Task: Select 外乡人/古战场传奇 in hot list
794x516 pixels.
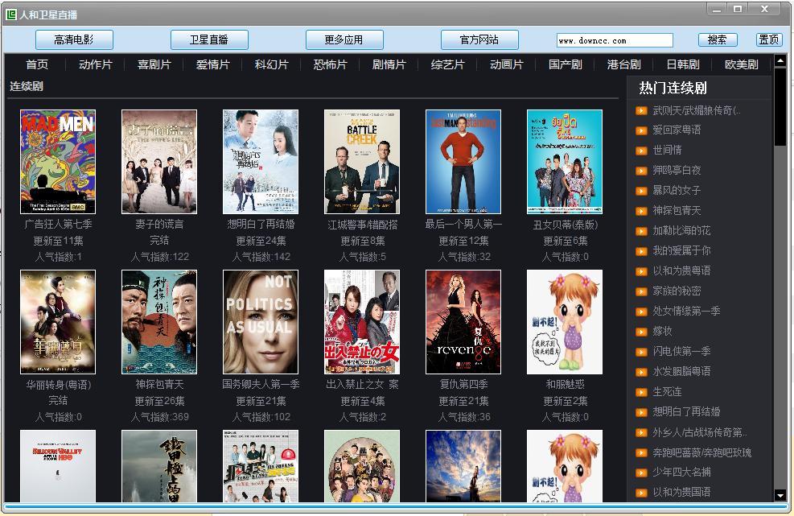Action: tap(700, 432)
